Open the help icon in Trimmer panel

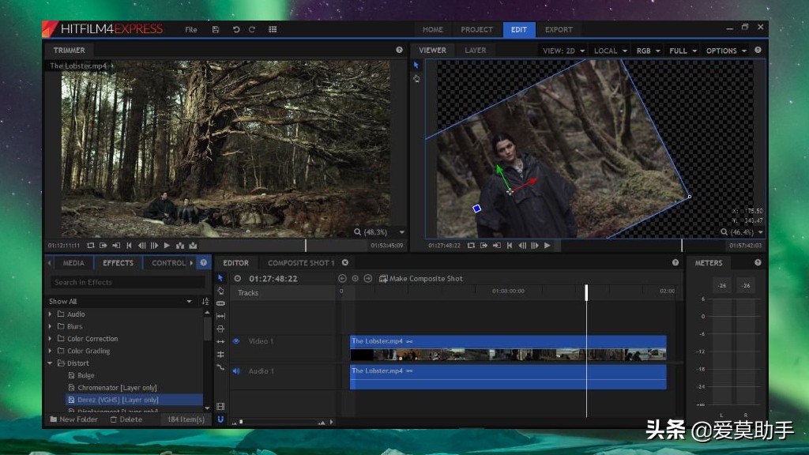[399, 50]
